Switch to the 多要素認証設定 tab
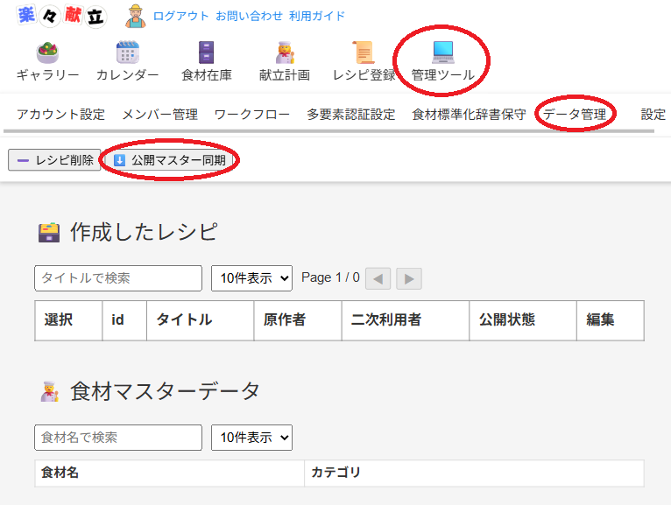 (351, 115)
